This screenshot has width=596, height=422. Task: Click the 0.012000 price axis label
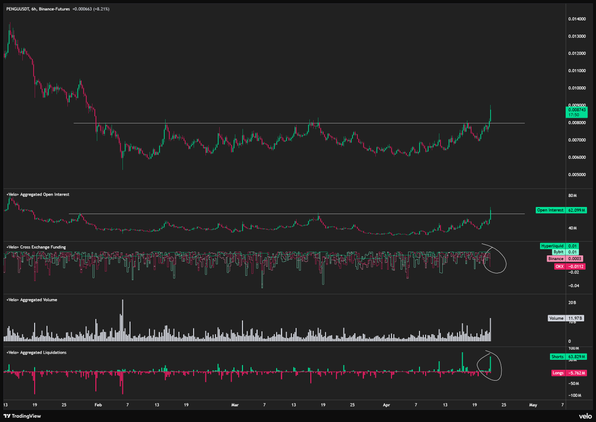point(577,53)
